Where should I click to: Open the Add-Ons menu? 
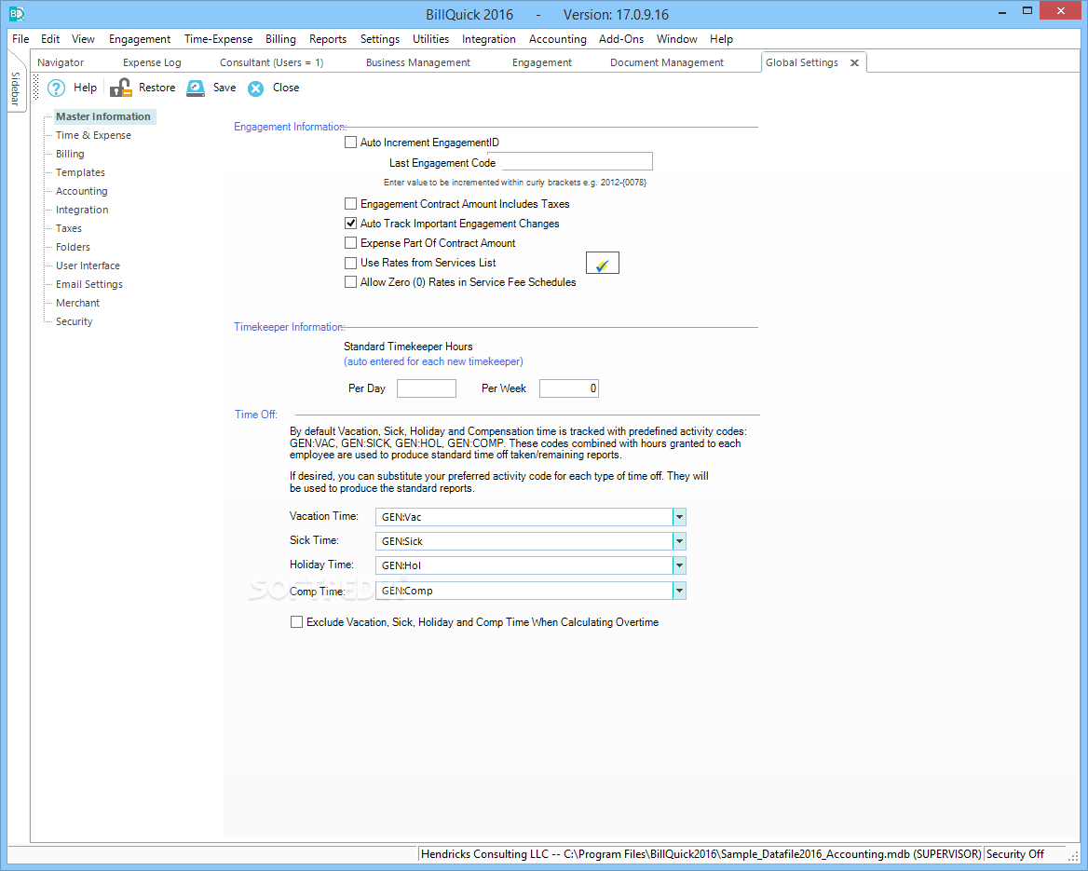tap(621, 39)
